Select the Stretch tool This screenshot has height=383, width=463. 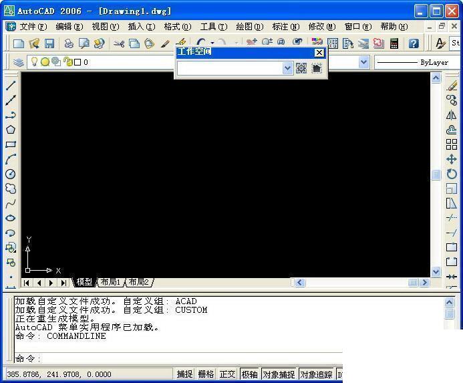pyautogui.click(x=452, y=203)
